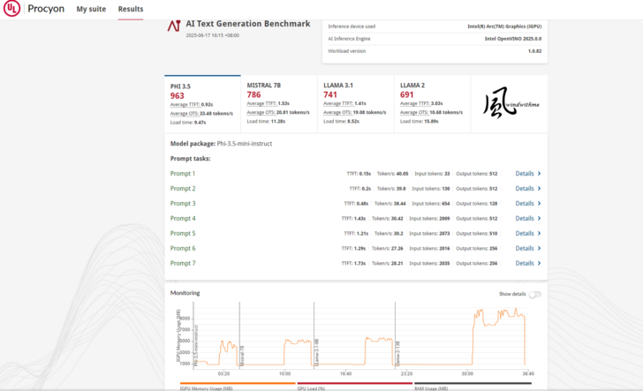The height and width of the screenshot is (391, 643).
Task: Switch to the Results tab
Action: [131, 10]
